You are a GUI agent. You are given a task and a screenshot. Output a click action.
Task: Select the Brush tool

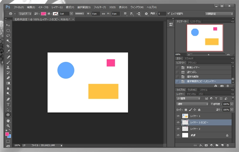[8, 62]
